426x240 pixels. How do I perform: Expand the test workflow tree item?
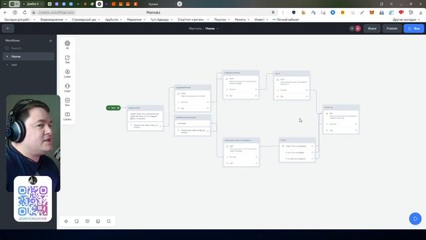[x=7, y=65]
